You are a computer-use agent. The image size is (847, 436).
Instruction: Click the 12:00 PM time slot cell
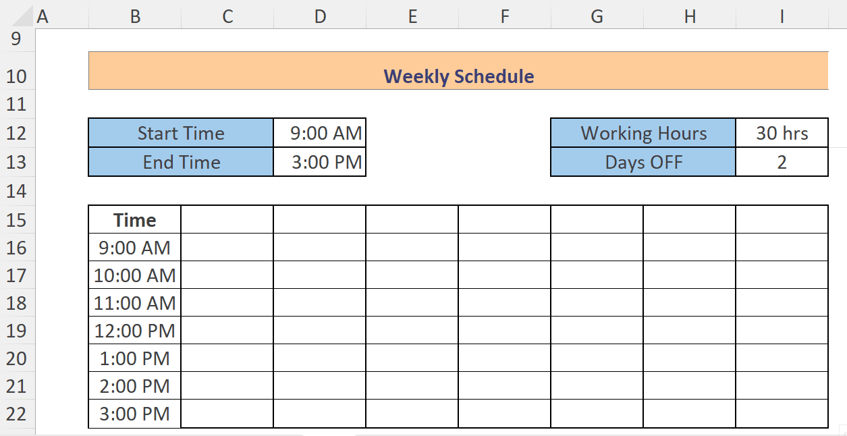point(134,331)
